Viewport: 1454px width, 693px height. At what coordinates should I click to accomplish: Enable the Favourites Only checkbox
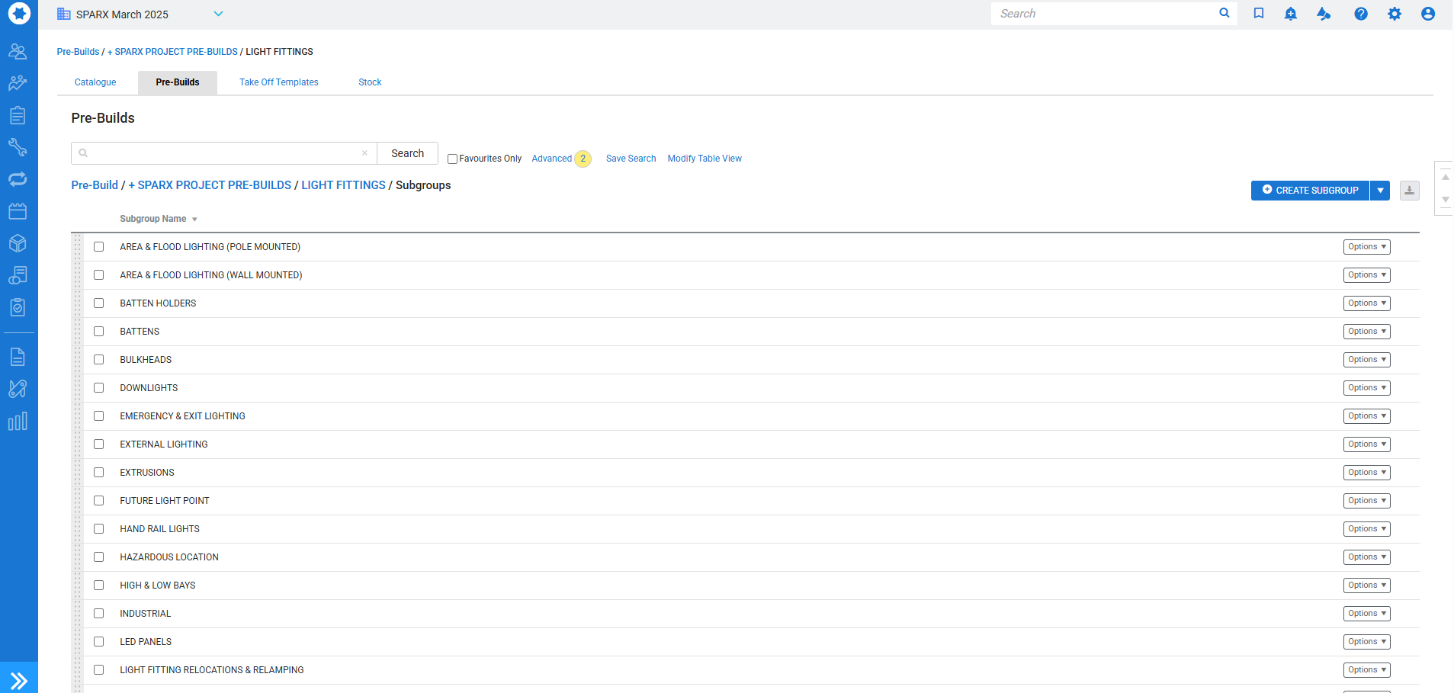point(452,159)
